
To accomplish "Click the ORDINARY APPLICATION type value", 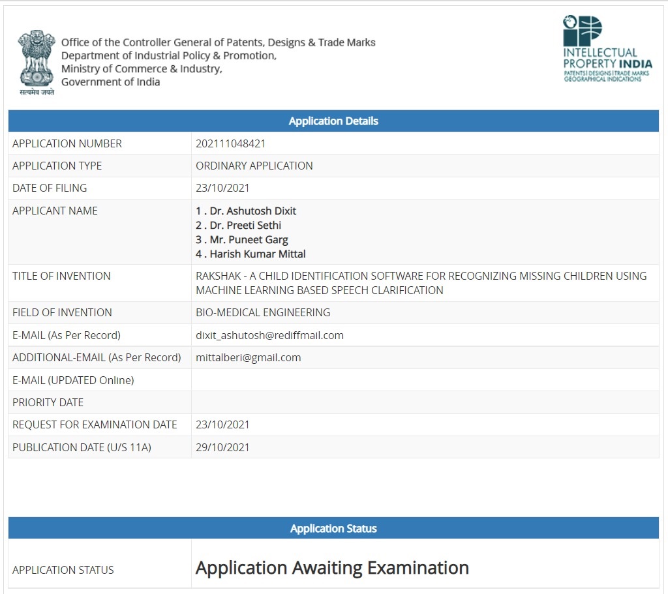I will (254, 166).
